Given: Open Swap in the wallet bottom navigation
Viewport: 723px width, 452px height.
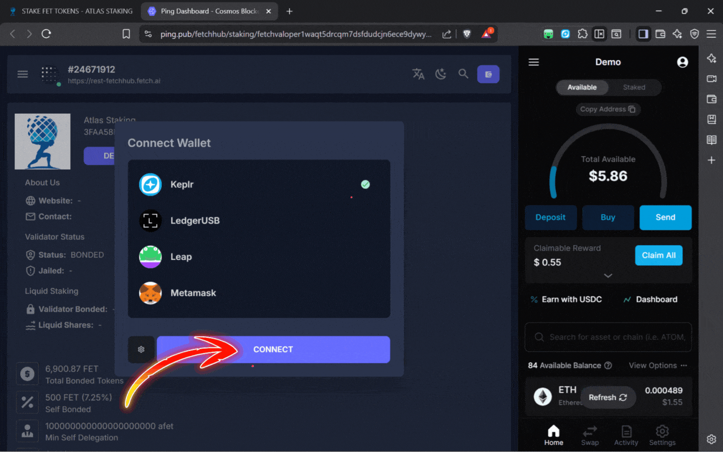Looking at the screenshot, I should point(590,435).
